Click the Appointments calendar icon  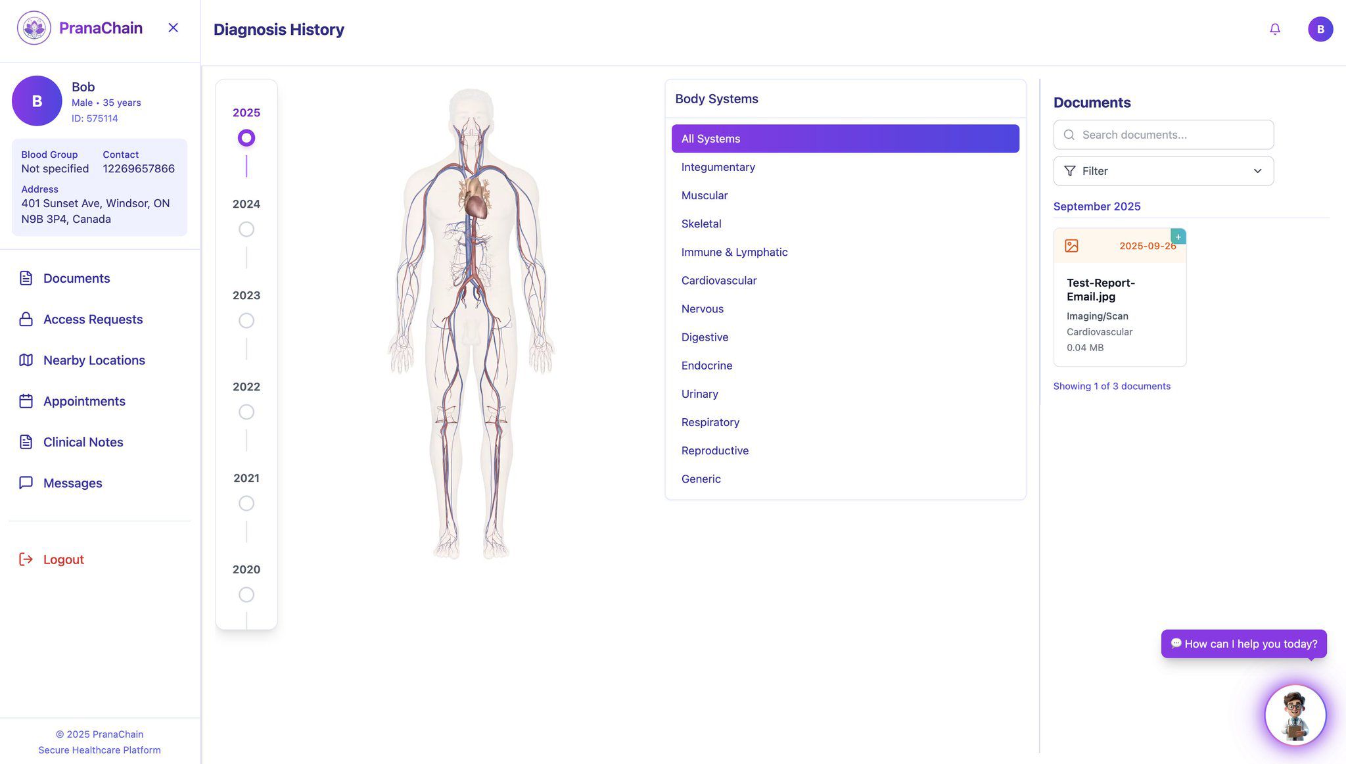(x=26, y=401)
